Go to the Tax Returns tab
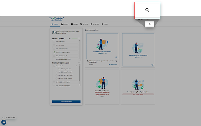 click(84, 24)
